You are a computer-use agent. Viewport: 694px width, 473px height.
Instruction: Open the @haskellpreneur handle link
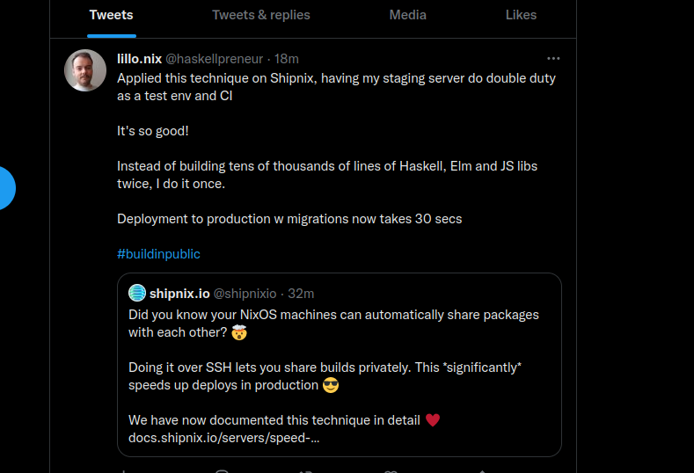216,59
